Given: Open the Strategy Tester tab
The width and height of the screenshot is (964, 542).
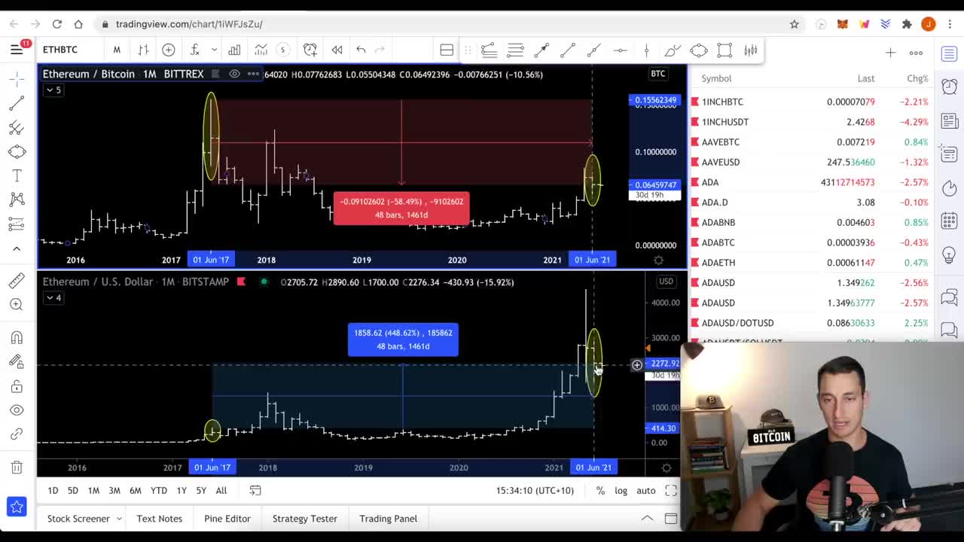Looking at the screenshot, I should click(x=304, y=518).
